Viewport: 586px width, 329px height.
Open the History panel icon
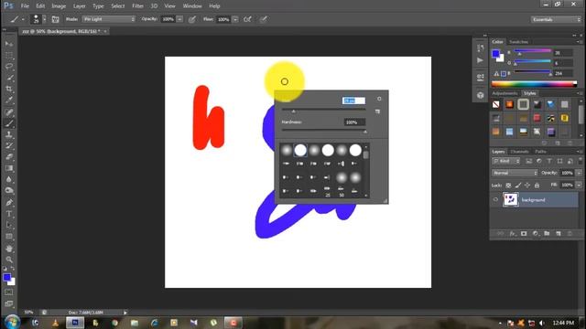tap(480, 48)
